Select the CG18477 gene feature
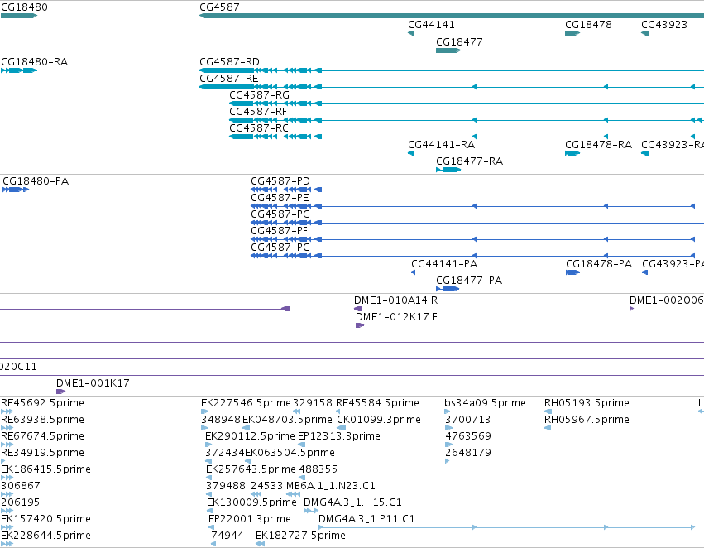This screenshot has height=548, width=704. [x=448, y=50]
